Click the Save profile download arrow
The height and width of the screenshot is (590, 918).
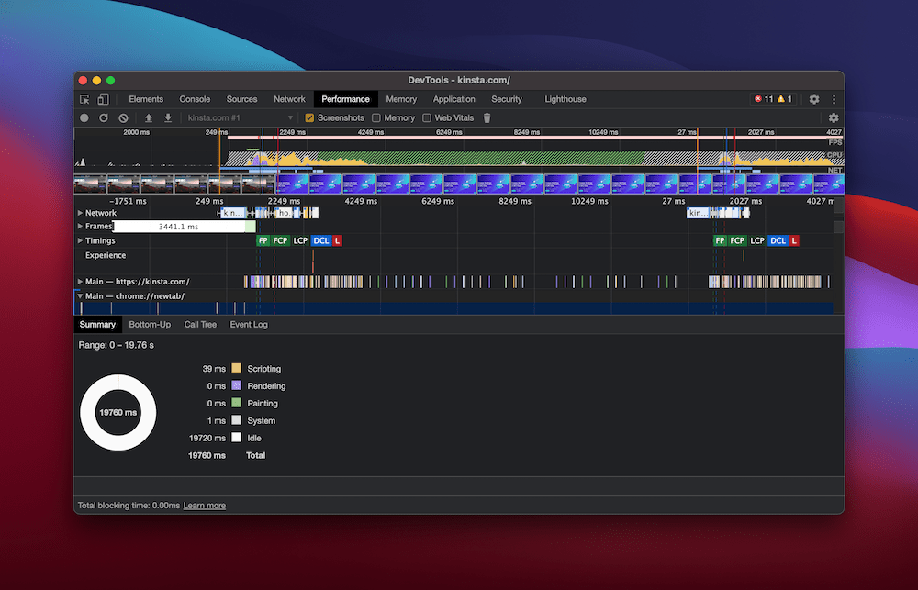click(x=168, y=118)
